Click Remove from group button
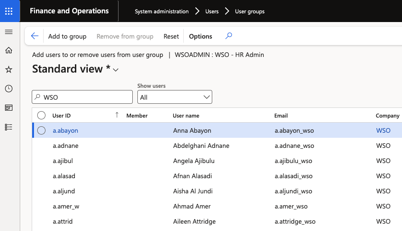The image size is (402, 231). tap(125, 36)
